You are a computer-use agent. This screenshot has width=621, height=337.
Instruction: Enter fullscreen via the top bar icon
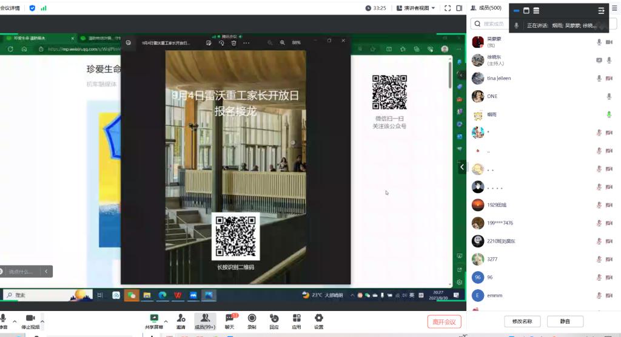[448, 8]
